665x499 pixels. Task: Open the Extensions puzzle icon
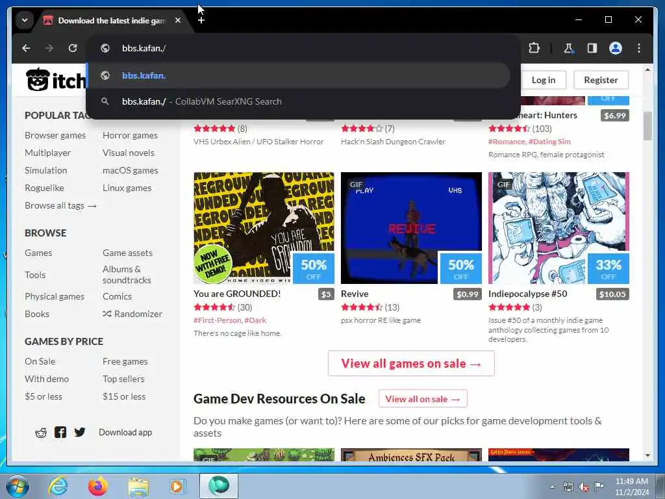pos(534,48)
